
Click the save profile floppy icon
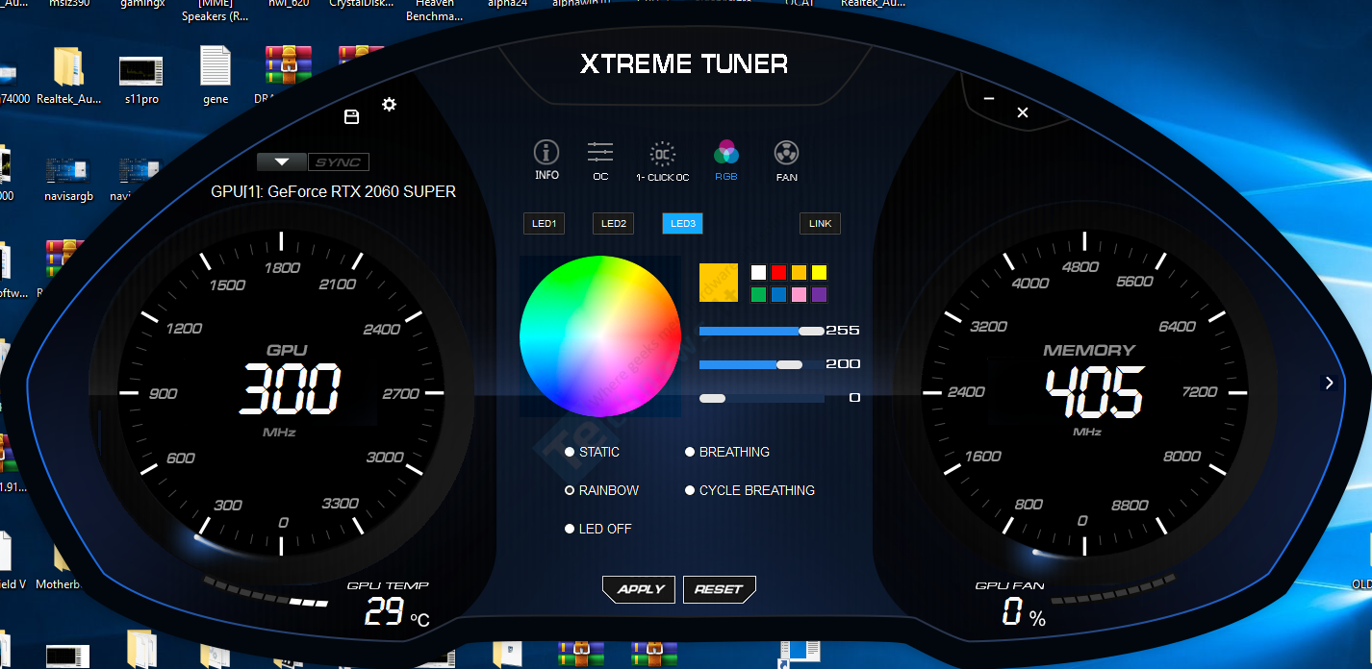tap(351, 116)
